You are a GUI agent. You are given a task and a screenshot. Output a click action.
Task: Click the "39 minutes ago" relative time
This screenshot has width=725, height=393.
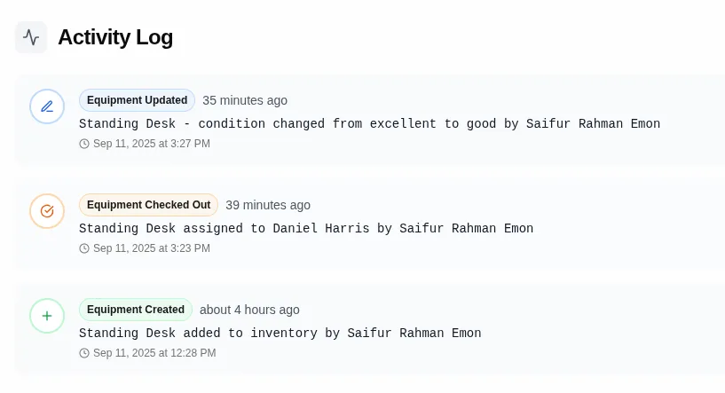(268, 205)
